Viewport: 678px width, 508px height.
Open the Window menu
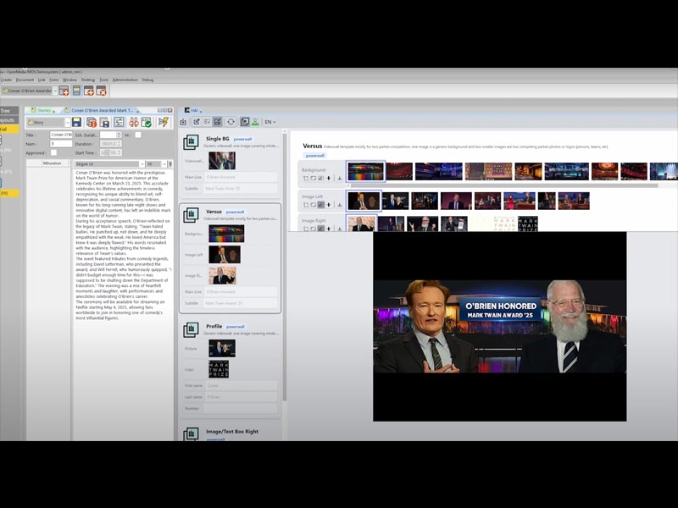pyautogui.click(x=69, y=80)
